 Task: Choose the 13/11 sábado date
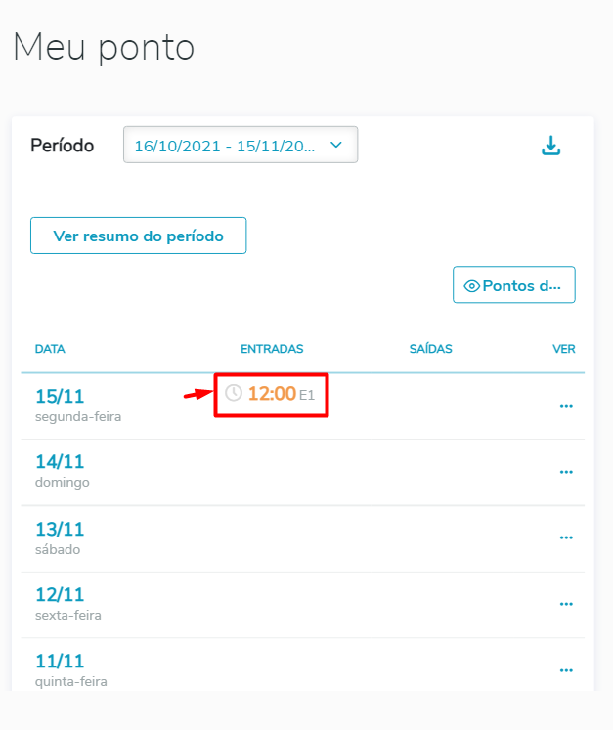tap(60, 530)
